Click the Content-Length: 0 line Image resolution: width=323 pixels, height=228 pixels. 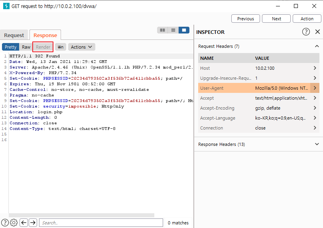click(x=33, y=118)
